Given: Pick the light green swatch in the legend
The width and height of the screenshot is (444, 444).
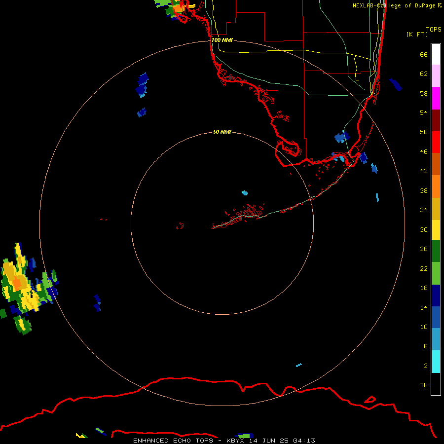Looking at the screenshot, I should pos(436,273).
